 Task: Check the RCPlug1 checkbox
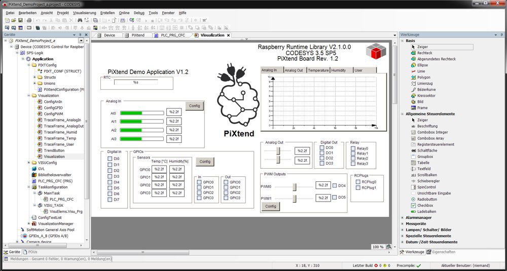pos(358,187)
